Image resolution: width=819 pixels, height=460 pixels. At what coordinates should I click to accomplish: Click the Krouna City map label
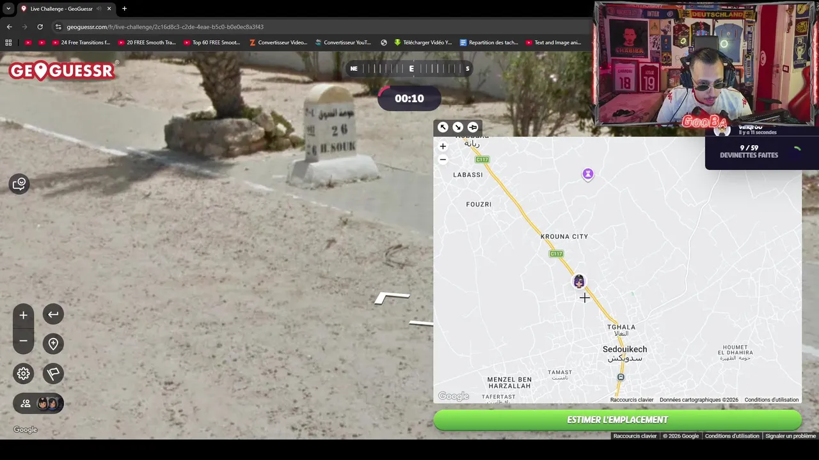click(564, 236)
